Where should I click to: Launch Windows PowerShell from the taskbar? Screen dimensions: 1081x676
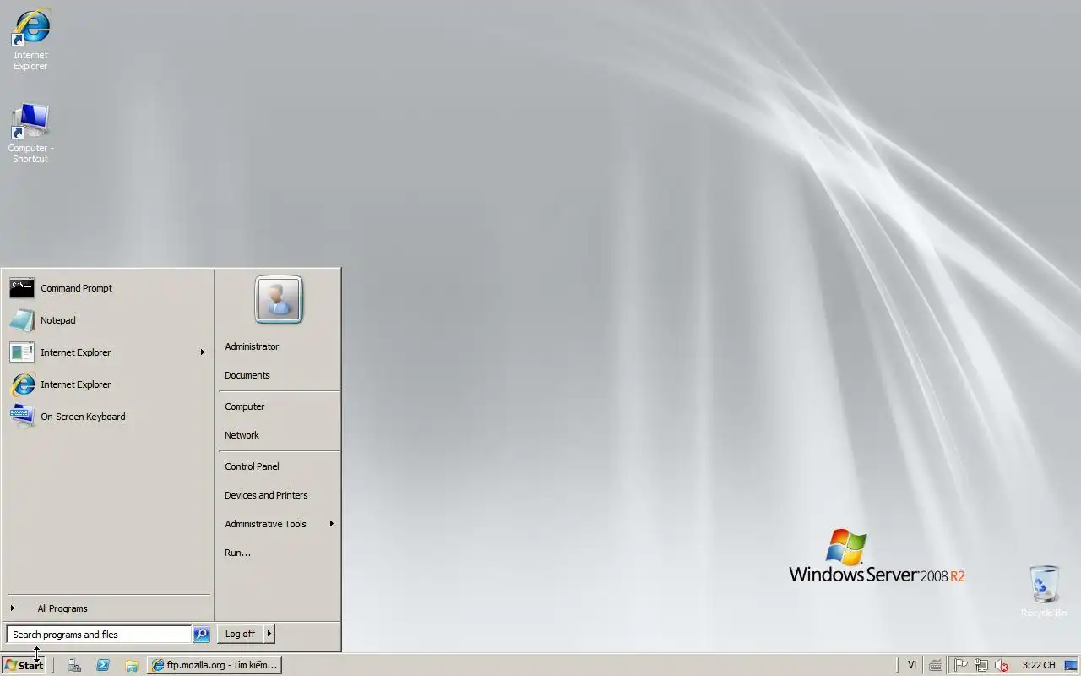(103, 665)
